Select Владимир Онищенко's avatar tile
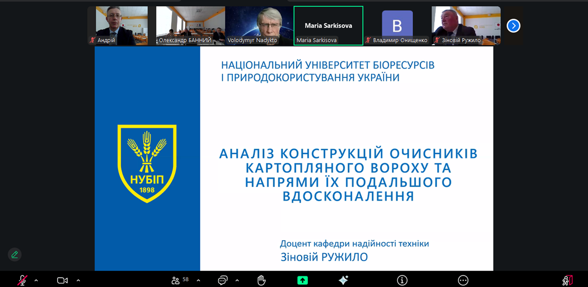This screenshot has width=588, height=287. (397, 26)
